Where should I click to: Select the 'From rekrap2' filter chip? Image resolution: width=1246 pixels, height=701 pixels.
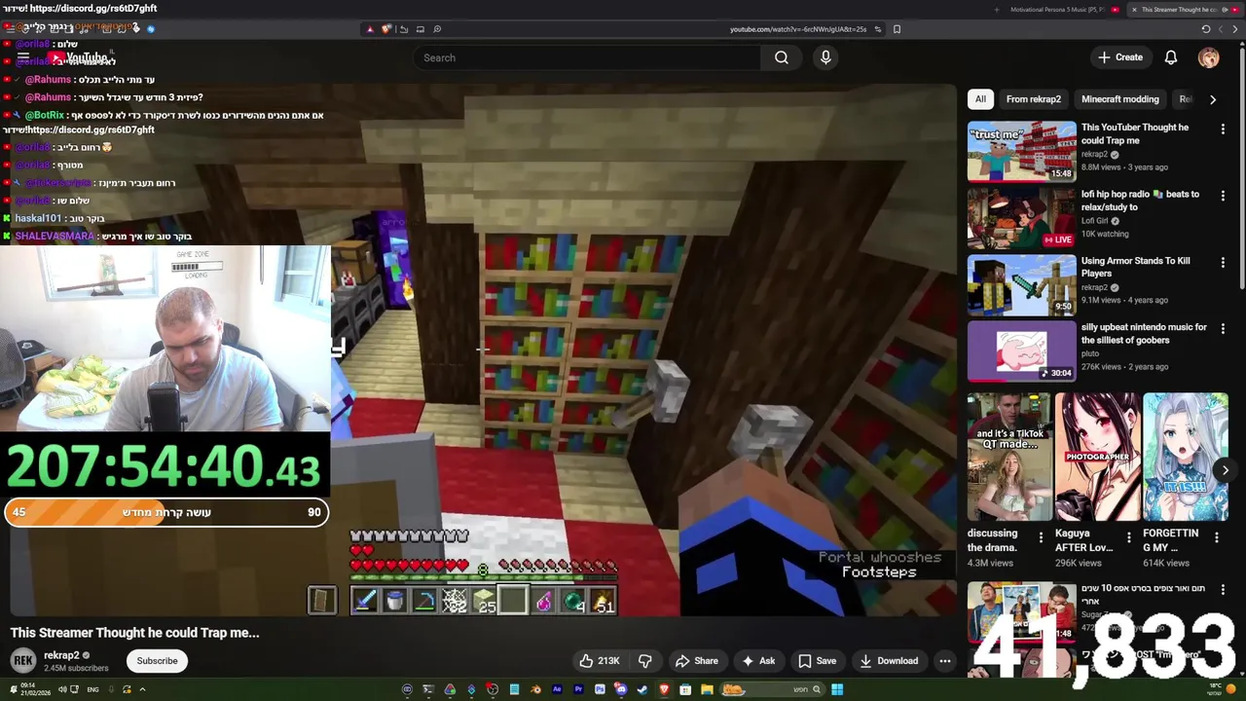(1033, 99)
